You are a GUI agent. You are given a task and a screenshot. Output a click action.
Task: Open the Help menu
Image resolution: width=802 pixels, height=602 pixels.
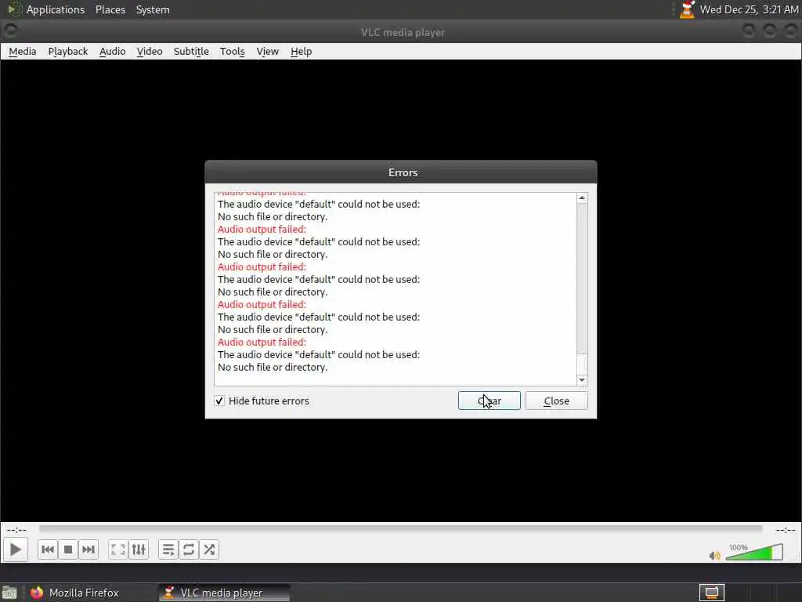click(x=302, y=51)
